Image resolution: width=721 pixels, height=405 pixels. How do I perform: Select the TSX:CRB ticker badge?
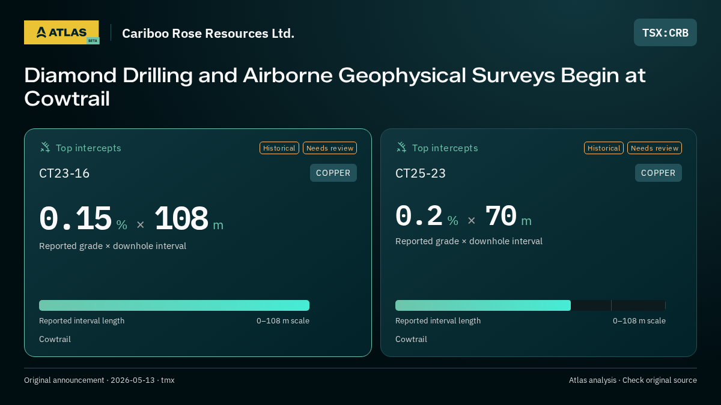pos(665,32)
